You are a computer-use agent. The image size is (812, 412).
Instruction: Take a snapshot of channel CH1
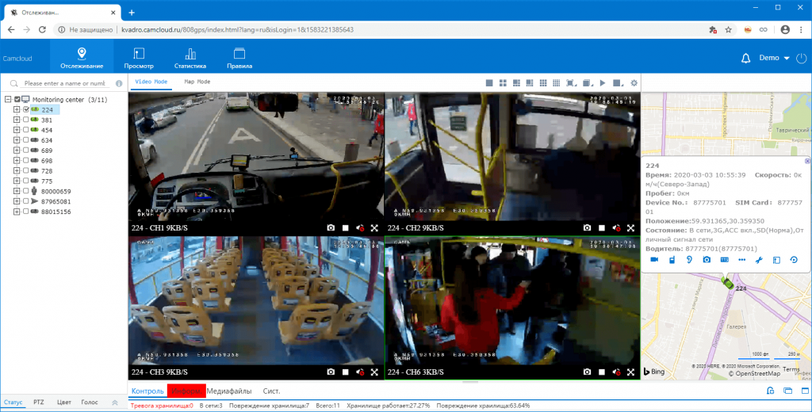[331, 227]
